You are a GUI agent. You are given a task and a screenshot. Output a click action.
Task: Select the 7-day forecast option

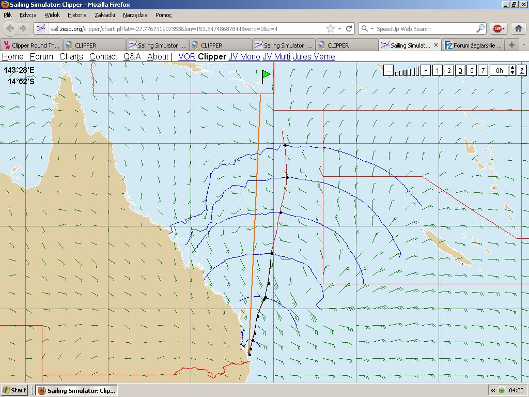click(x=483, y=71)
